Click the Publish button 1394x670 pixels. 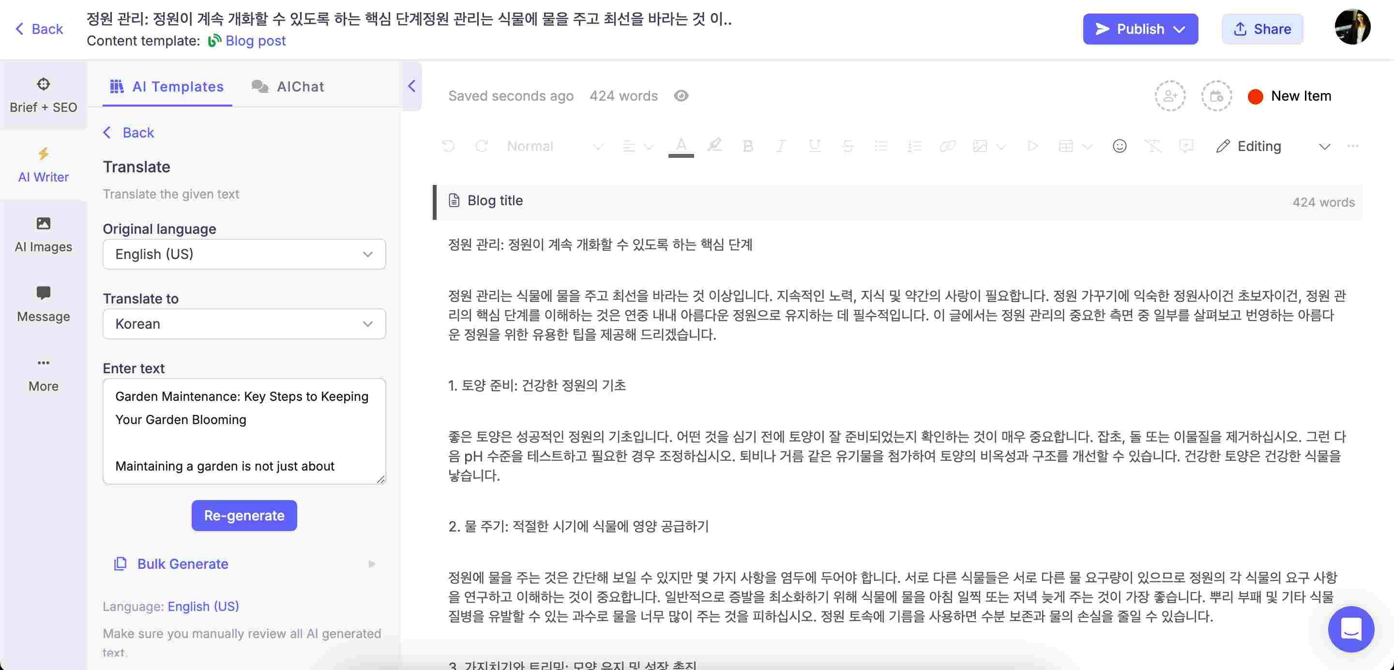pyautogui.click(x=1140, y=29)
